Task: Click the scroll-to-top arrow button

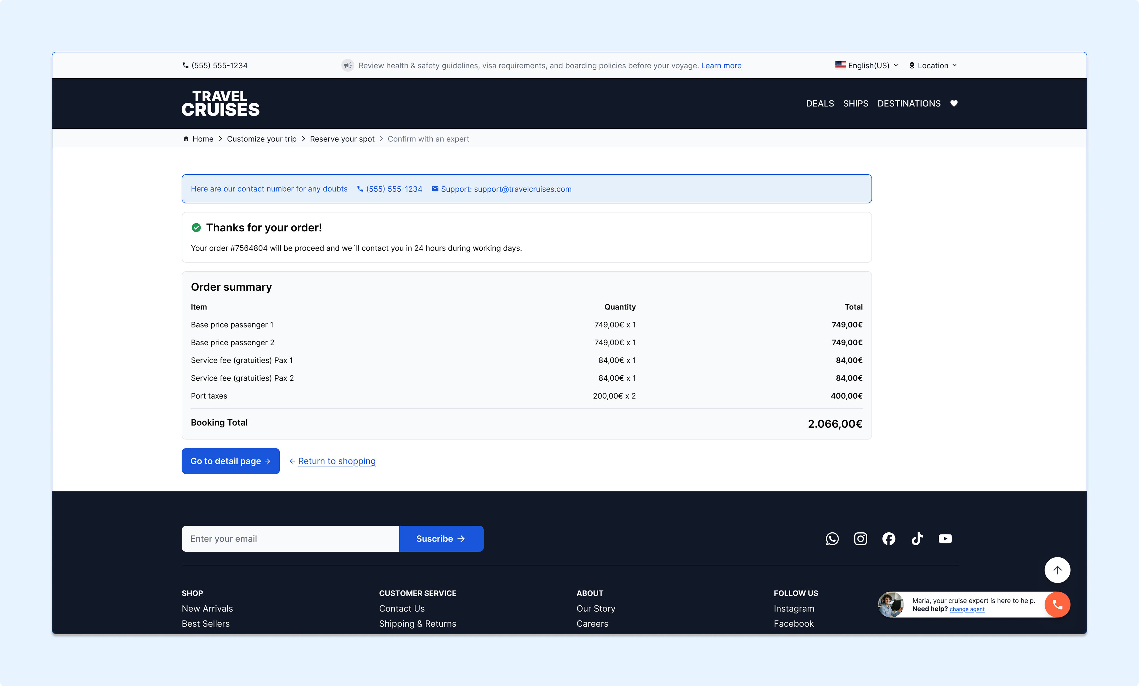Action: [1057, 570]
